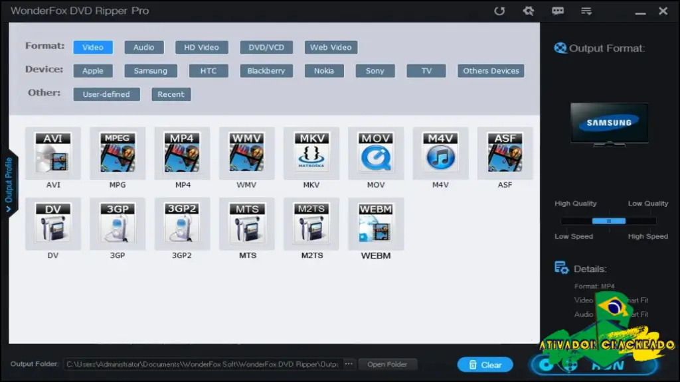This screenshot has width=680, height=382.
Task: Click the trash icon on the Clear button
Action: 473,365
